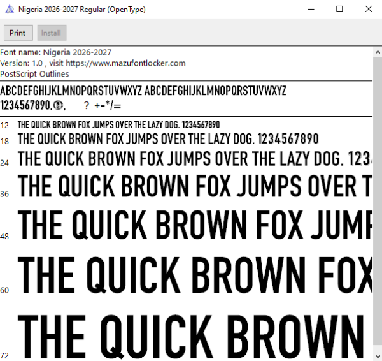Click the Print button
Image resolution: width=382 pixels, height=361 pixels.
click(18, 33)
